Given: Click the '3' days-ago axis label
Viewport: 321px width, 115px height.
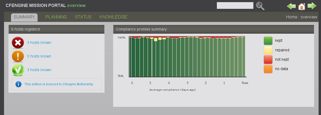Looking at the screenshot, I should click(x=187, y=83).
